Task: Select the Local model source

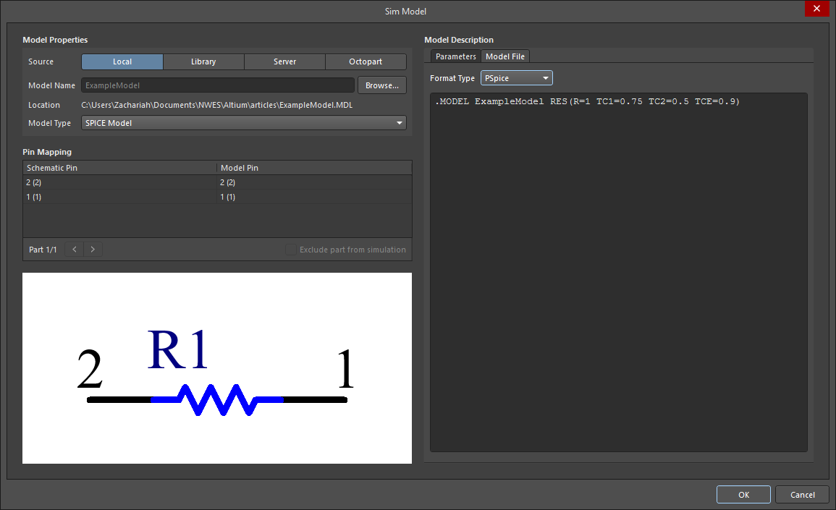Action: [122, 61]
